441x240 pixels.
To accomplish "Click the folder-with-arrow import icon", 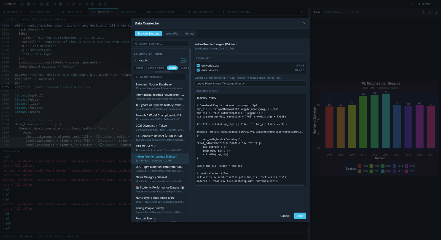I will (54, 4).
